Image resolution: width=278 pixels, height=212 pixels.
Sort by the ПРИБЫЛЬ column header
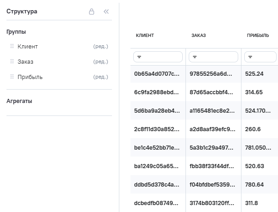tap(258, 36)
